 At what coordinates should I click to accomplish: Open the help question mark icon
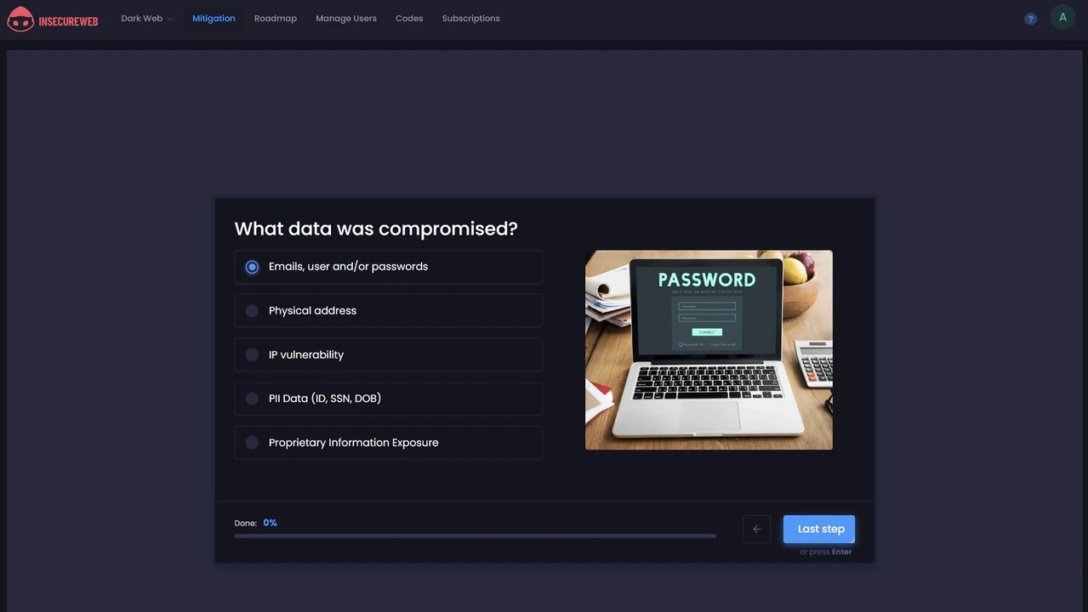(1030, 19)
